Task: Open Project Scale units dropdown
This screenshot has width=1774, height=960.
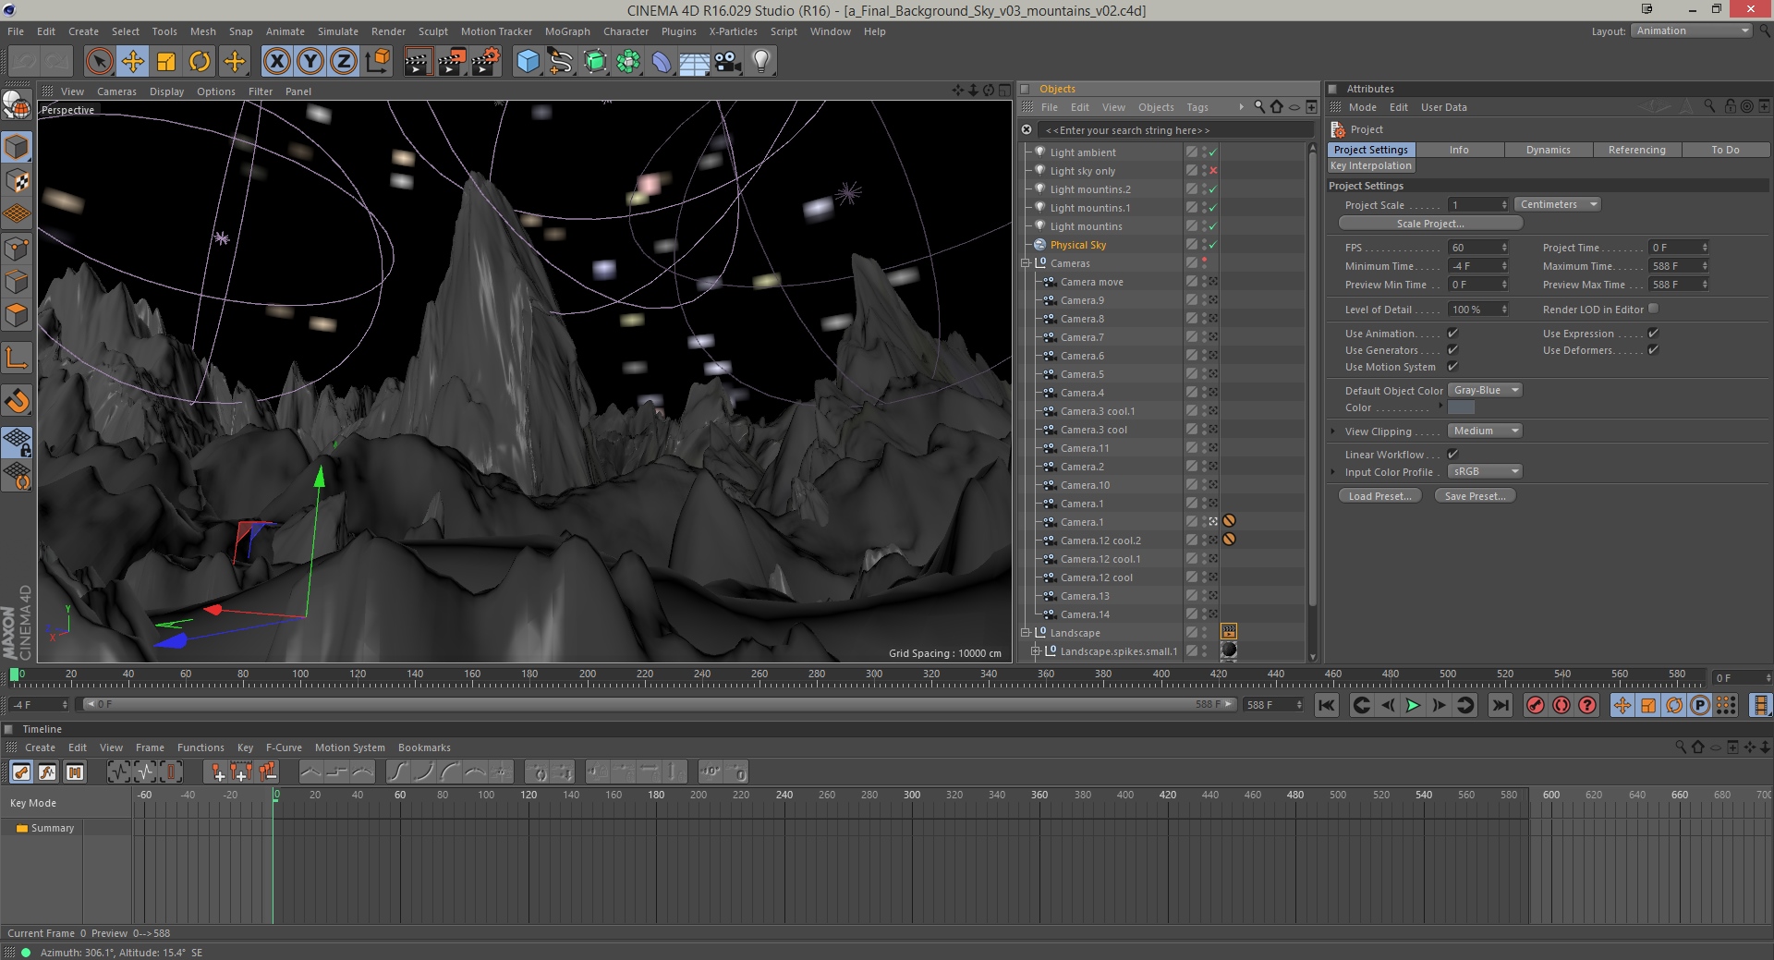Action: point(1558,205)
